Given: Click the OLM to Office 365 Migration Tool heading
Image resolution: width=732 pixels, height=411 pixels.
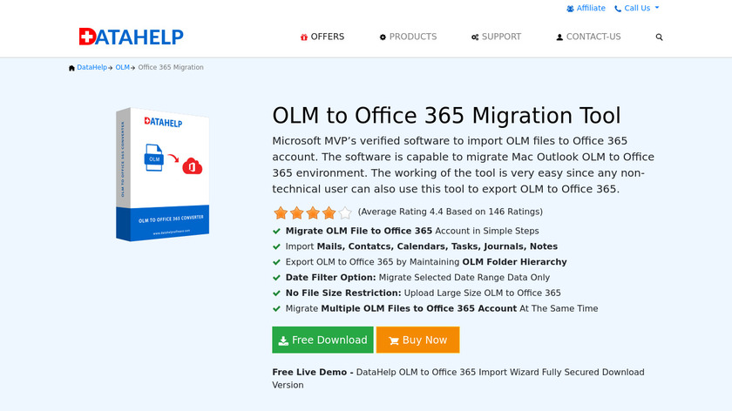Looking at the screenshot, I should tap(446, 116).
